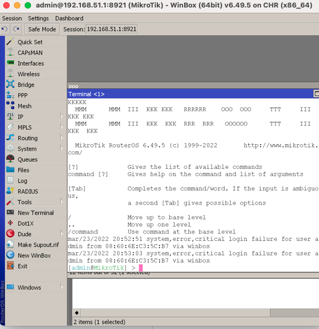
Task: Click the redo arrow in the toolbar
Action: 16,29
